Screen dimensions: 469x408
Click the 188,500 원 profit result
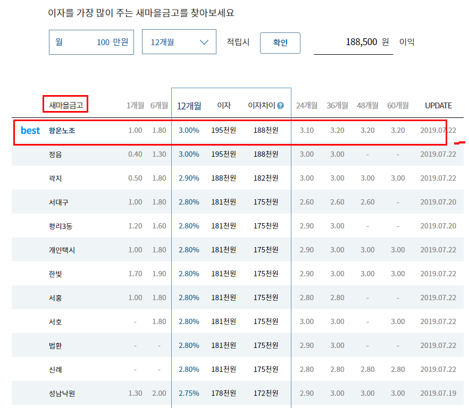pos(367,42)
